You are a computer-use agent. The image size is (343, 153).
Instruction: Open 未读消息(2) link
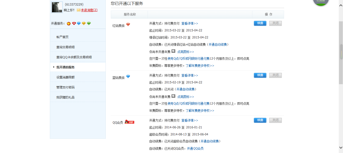point(89,10)
